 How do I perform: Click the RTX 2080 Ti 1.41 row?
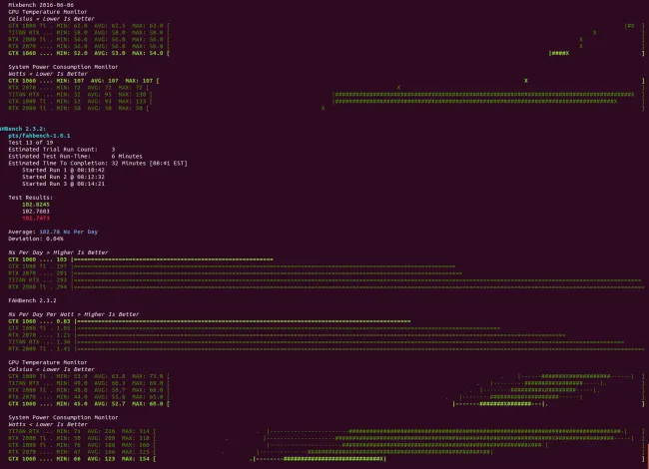click(326, 348)
